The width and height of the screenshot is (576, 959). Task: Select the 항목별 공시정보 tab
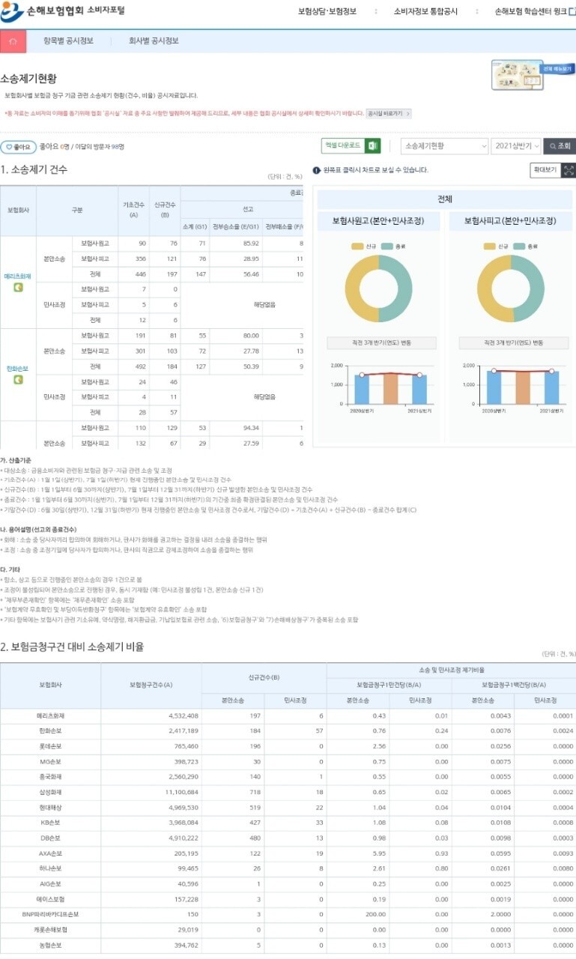(68, 40)
